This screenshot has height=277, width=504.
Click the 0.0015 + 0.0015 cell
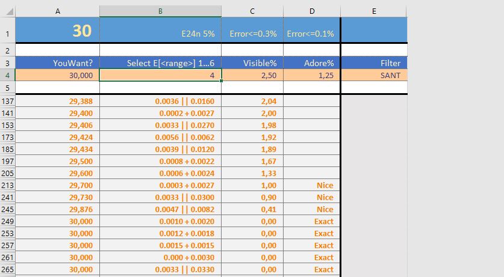[160, 245]
